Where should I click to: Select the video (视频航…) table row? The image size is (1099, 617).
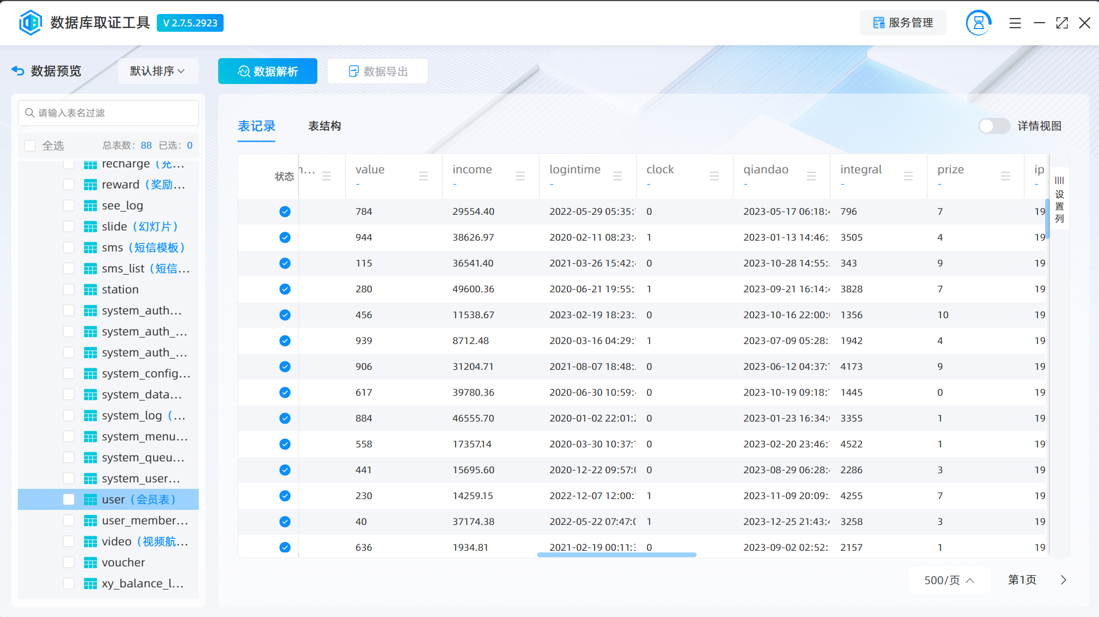point(108,542)
